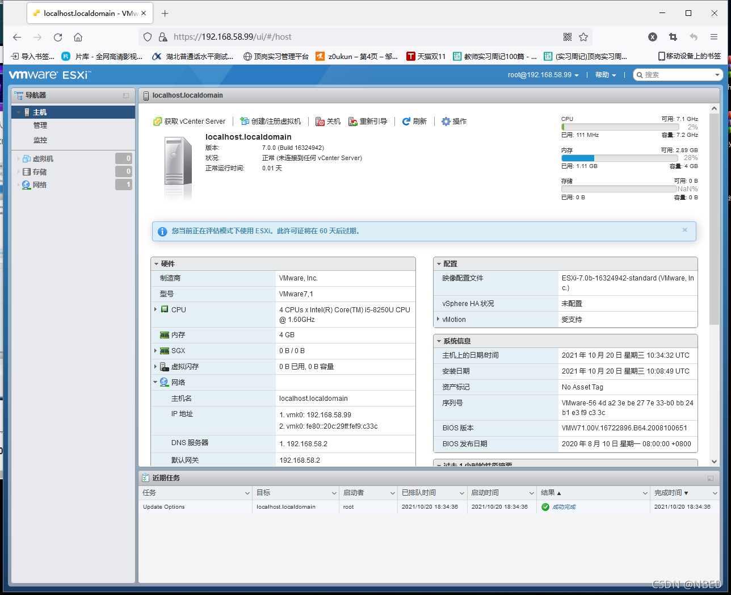Expand the CPU hardware row
Image resolution: width=731 pixels, height=595 pixels.
click(156, 309)
